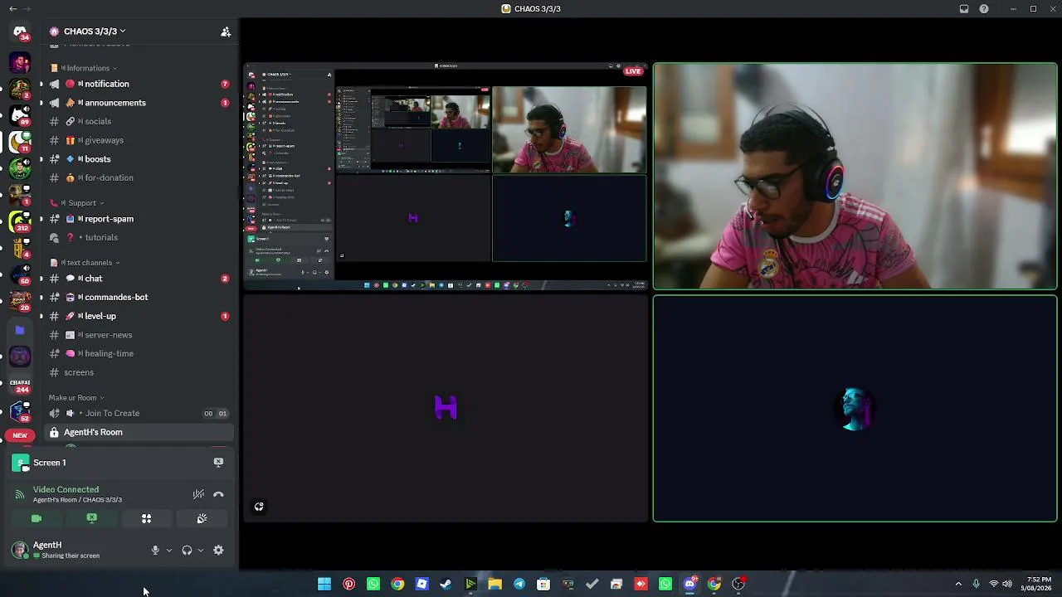1062x597 pixels.
Task: Open the screens channel
Action: (x=139, y=372)
